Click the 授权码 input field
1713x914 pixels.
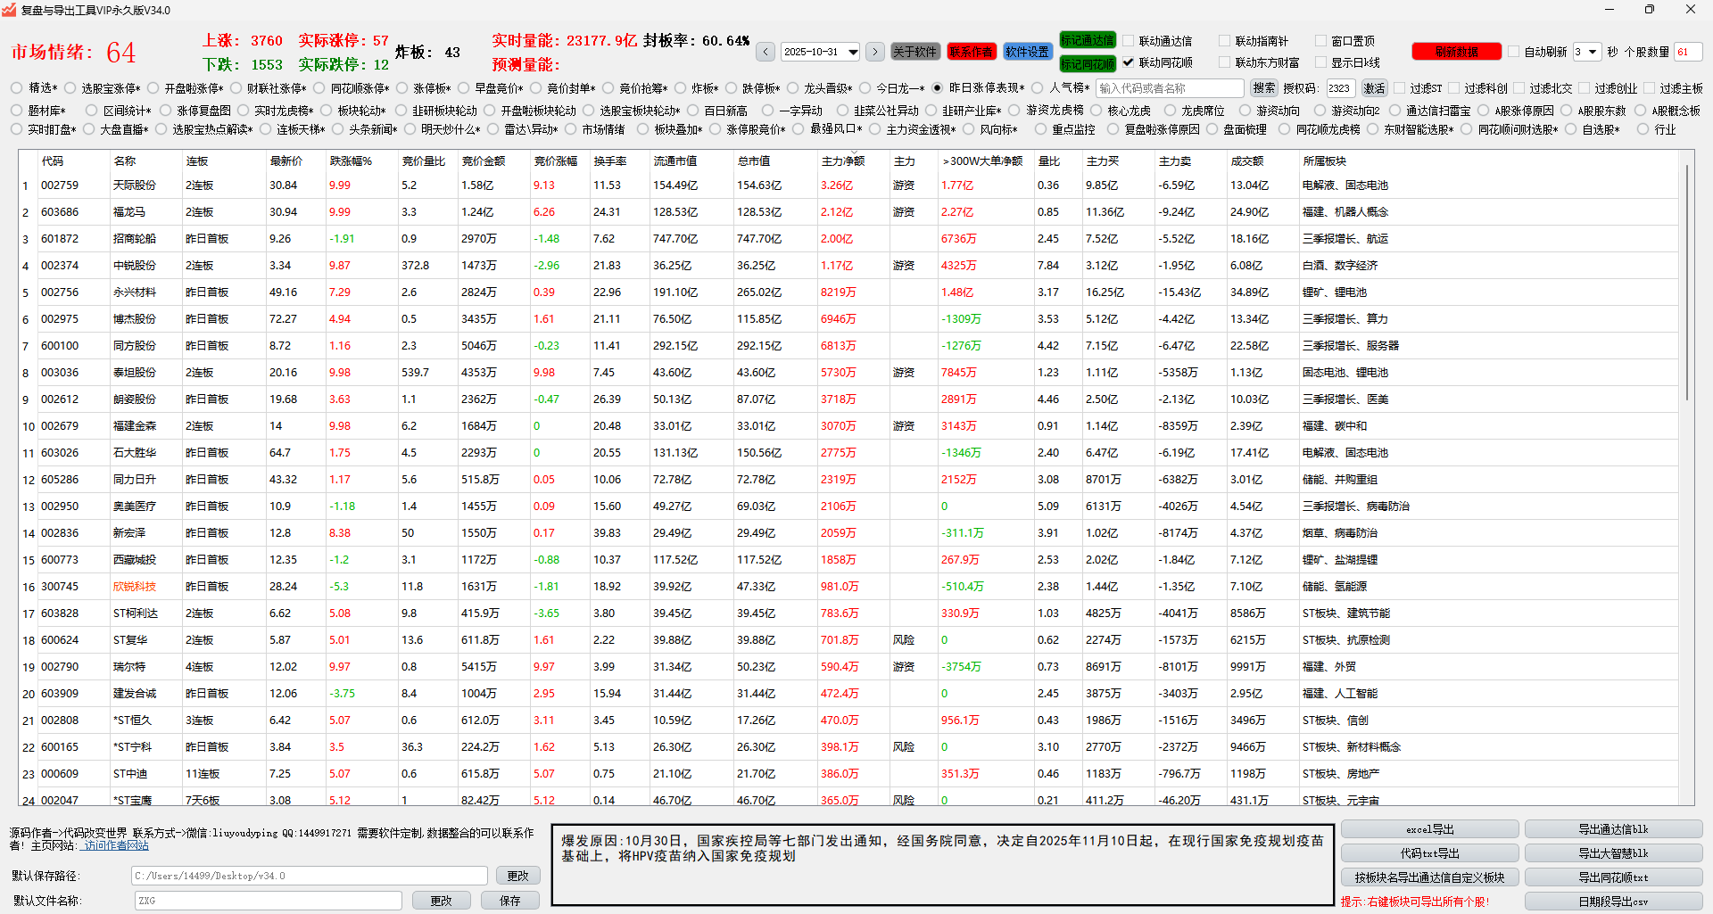[1340, 88]
